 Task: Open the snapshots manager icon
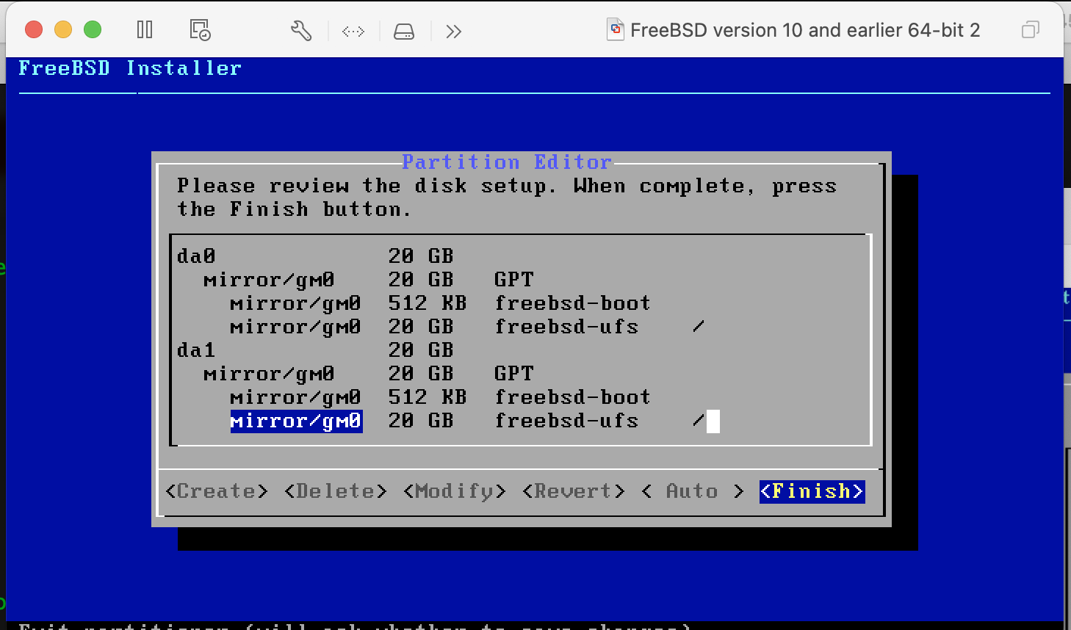(200, 30)
